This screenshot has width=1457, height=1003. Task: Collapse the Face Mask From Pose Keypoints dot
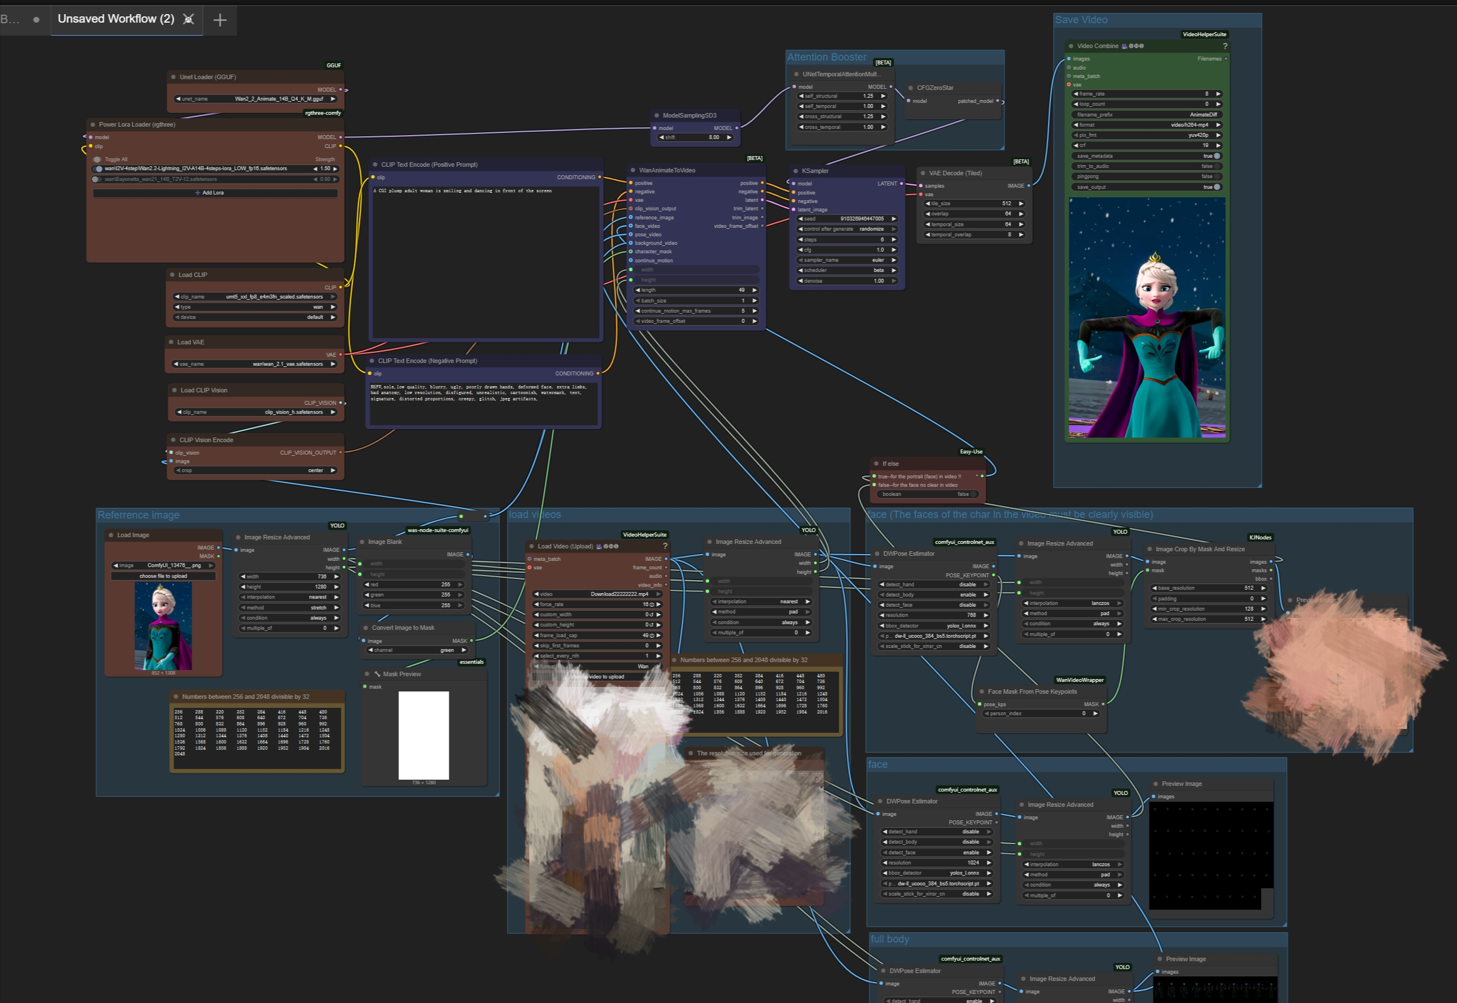[x=982, y=692]
